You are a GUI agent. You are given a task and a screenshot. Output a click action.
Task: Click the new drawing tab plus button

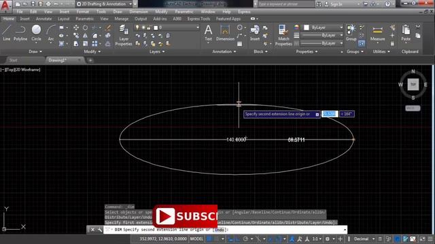(90, 60)
